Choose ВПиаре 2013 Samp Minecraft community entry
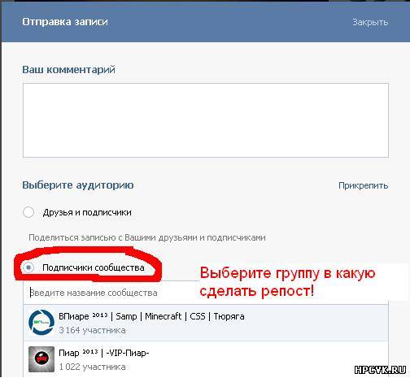Image resolution: width=410 pixels, height=378 pixels. coord(206,323)
